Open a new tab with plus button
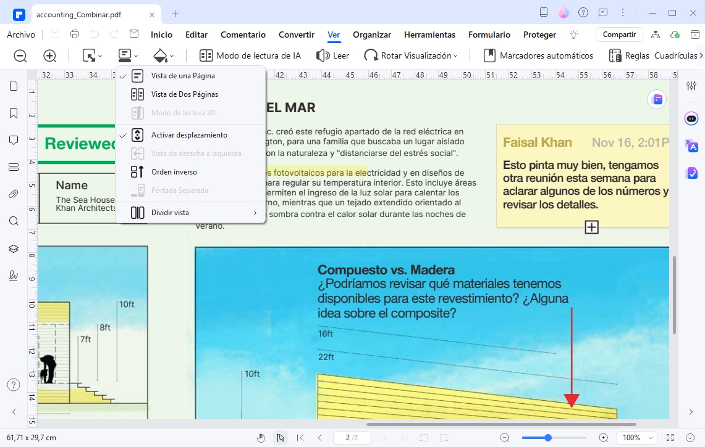This screenshot has height=447, width=705. click(175, 14)
